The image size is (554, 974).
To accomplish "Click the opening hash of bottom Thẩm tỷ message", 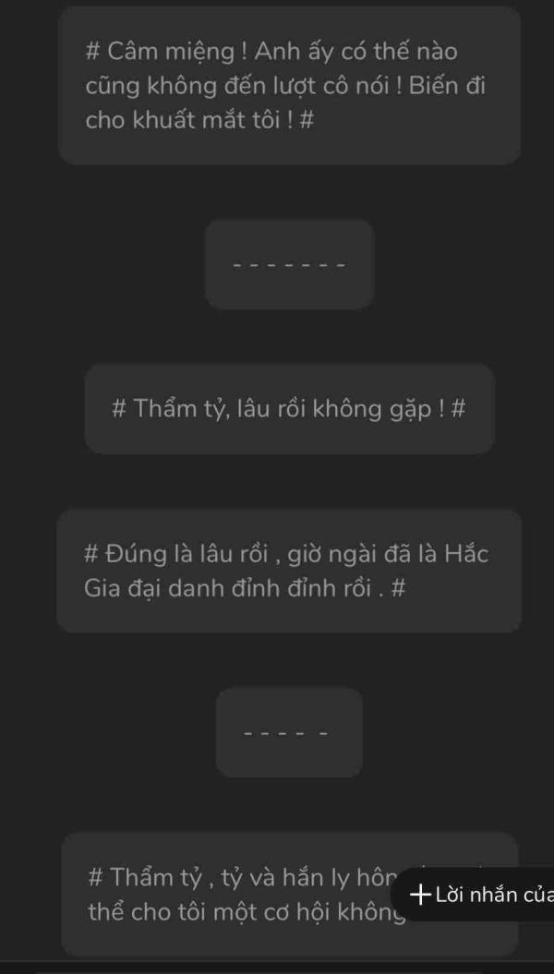I will [x=95, y=878].
